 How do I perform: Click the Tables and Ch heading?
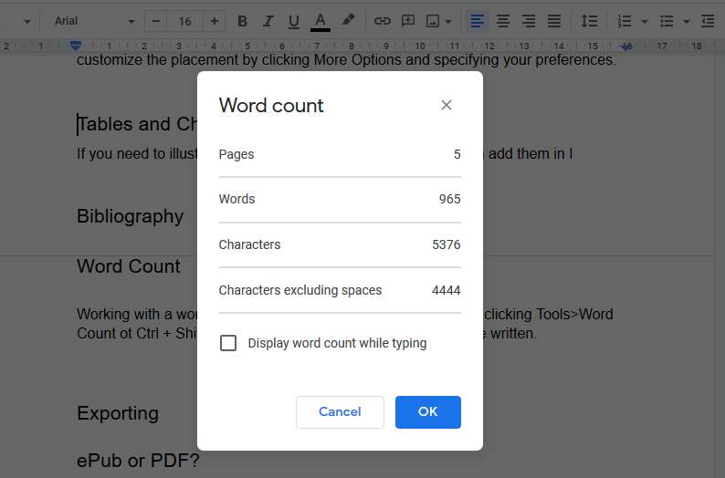pos(137,124)
